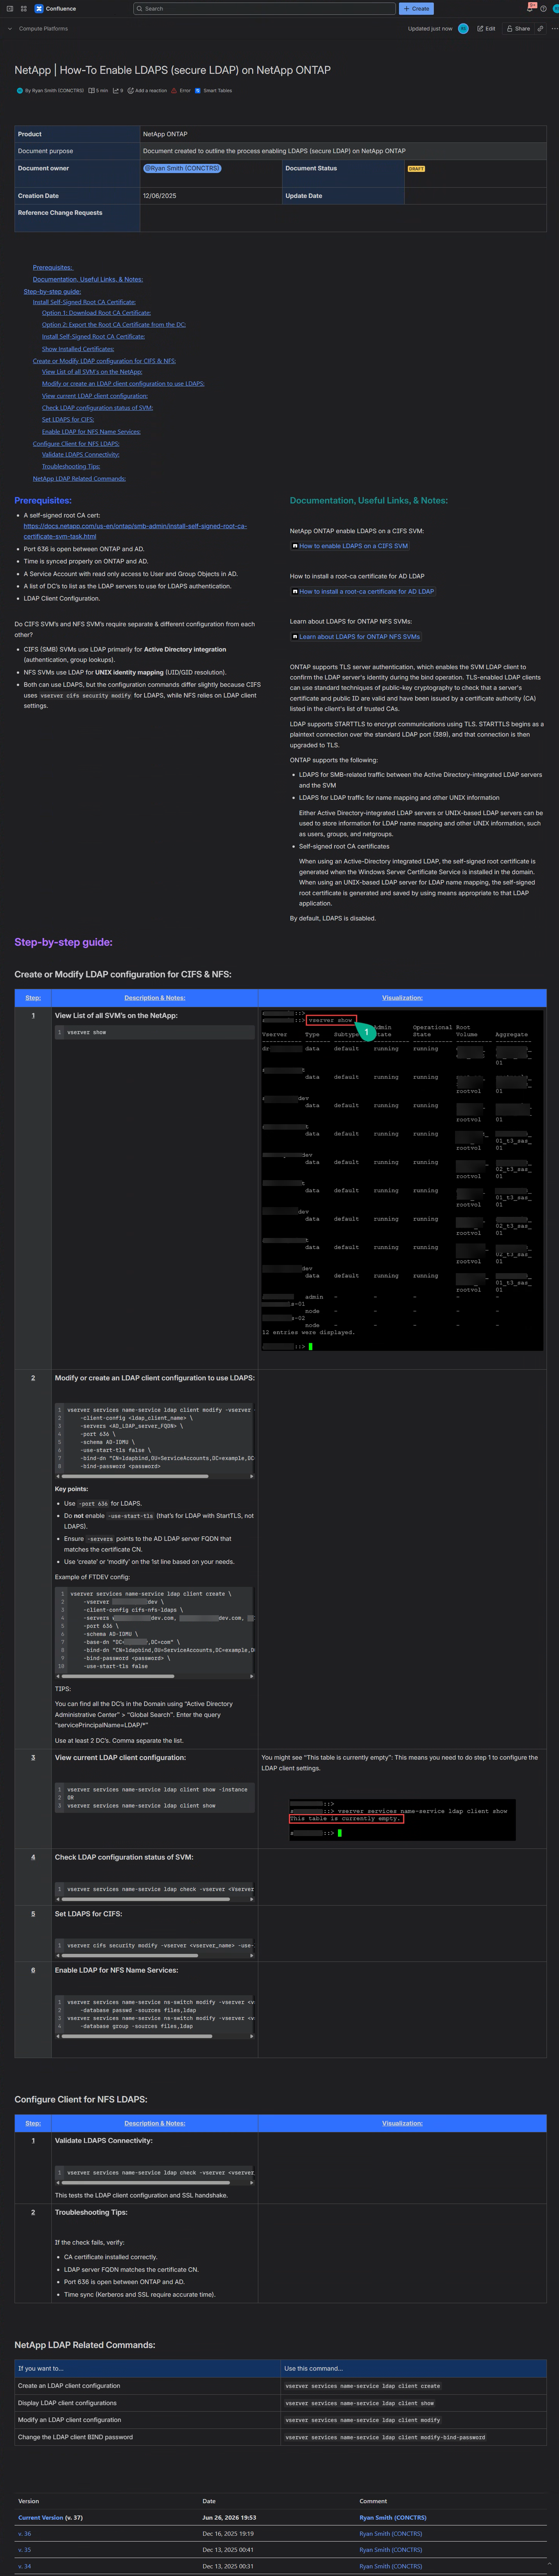Open docs.netapp.com self-signed root CA link

point(135,531)
